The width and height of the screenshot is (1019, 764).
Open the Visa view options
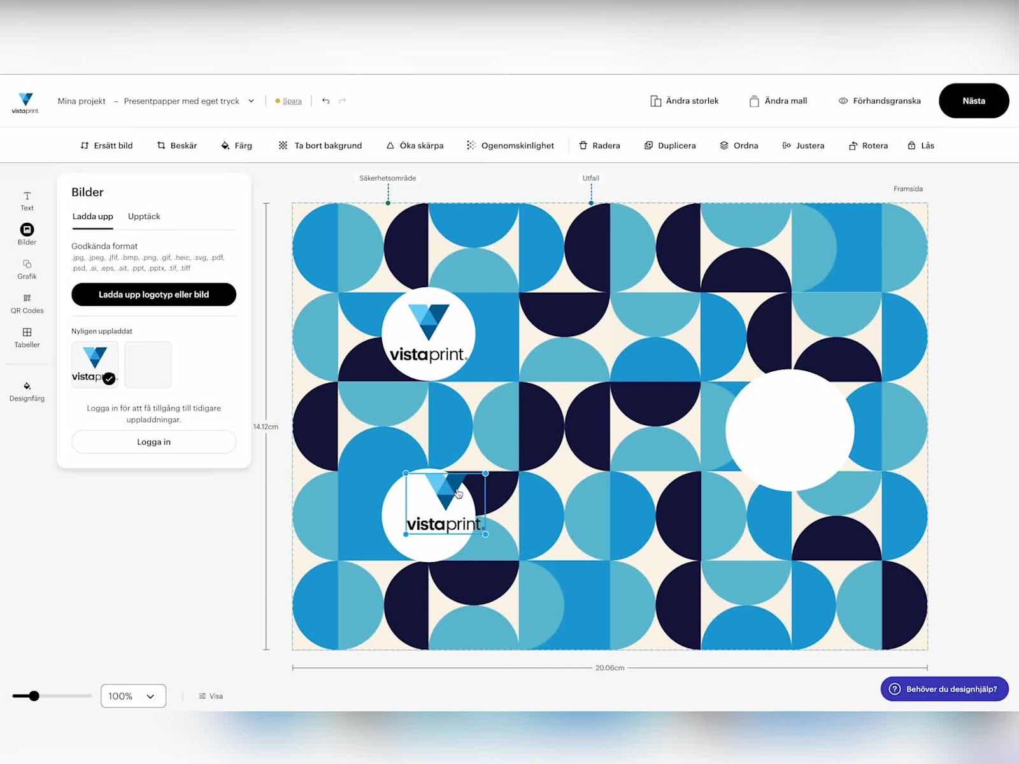pyautogui.click(x=211, y=696)
